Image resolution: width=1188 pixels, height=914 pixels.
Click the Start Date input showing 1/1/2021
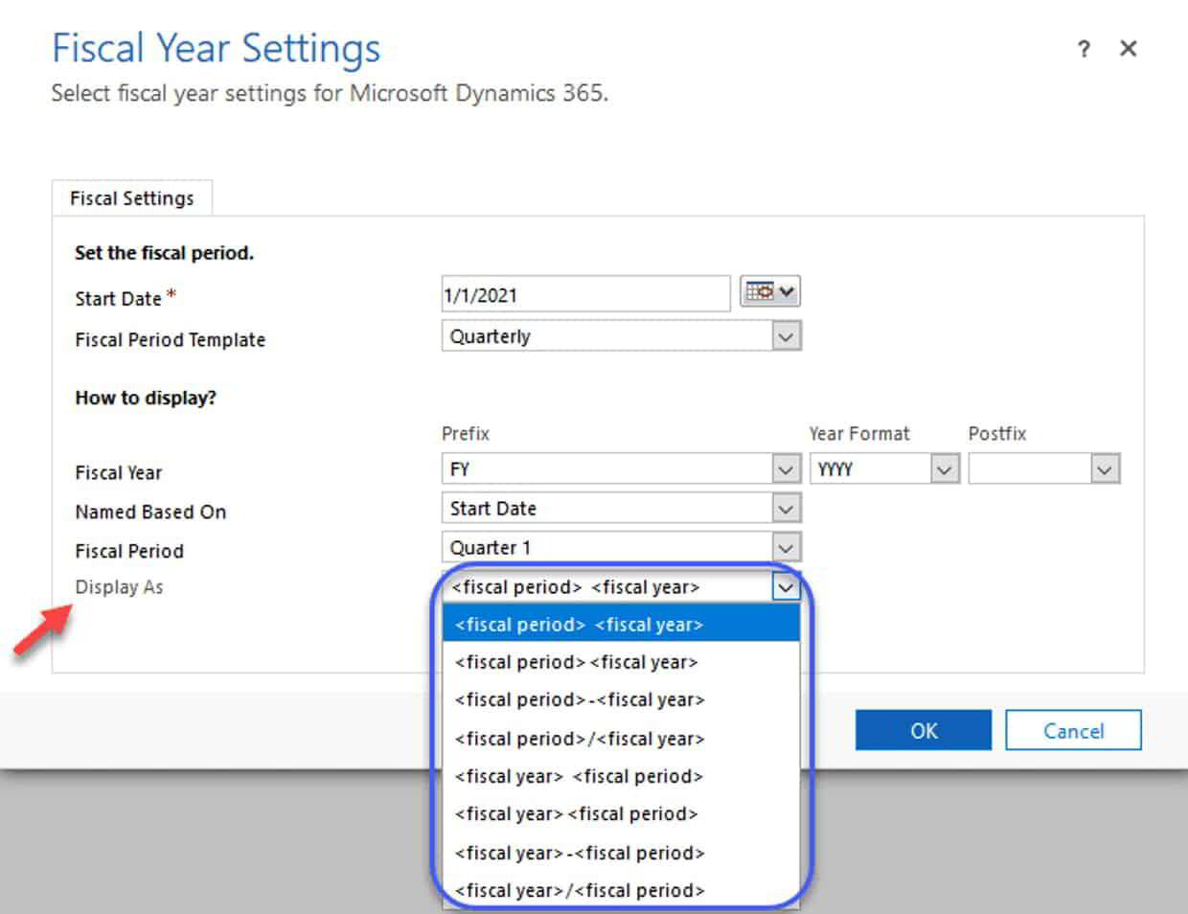584,294
